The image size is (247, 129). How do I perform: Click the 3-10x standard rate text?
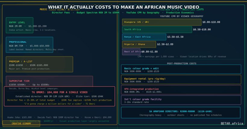pyautogui.click(x=136, y=102)
